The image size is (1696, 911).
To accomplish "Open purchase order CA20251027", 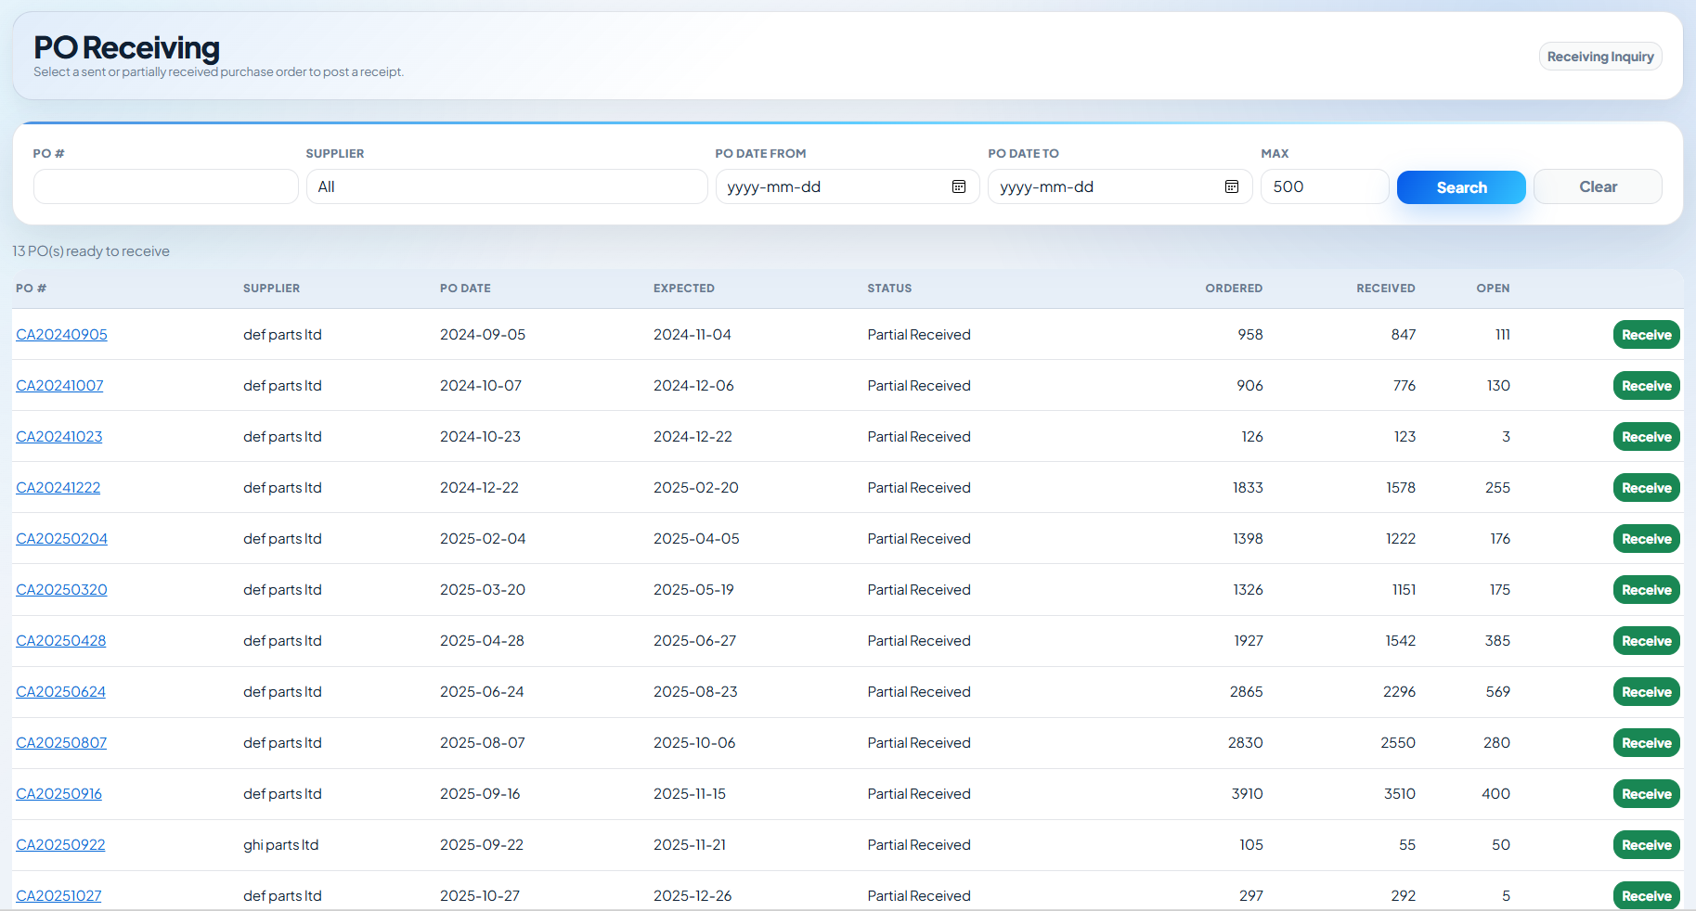I will tap(58, 896).
